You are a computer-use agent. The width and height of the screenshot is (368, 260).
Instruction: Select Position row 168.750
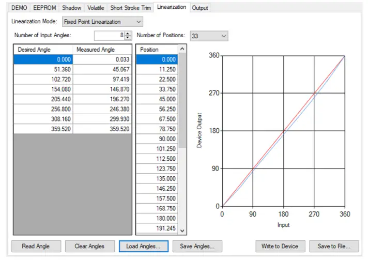tap(157, 208)
